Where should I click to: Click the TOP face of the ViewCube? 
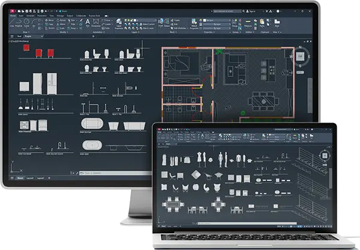tap(300, 56)
